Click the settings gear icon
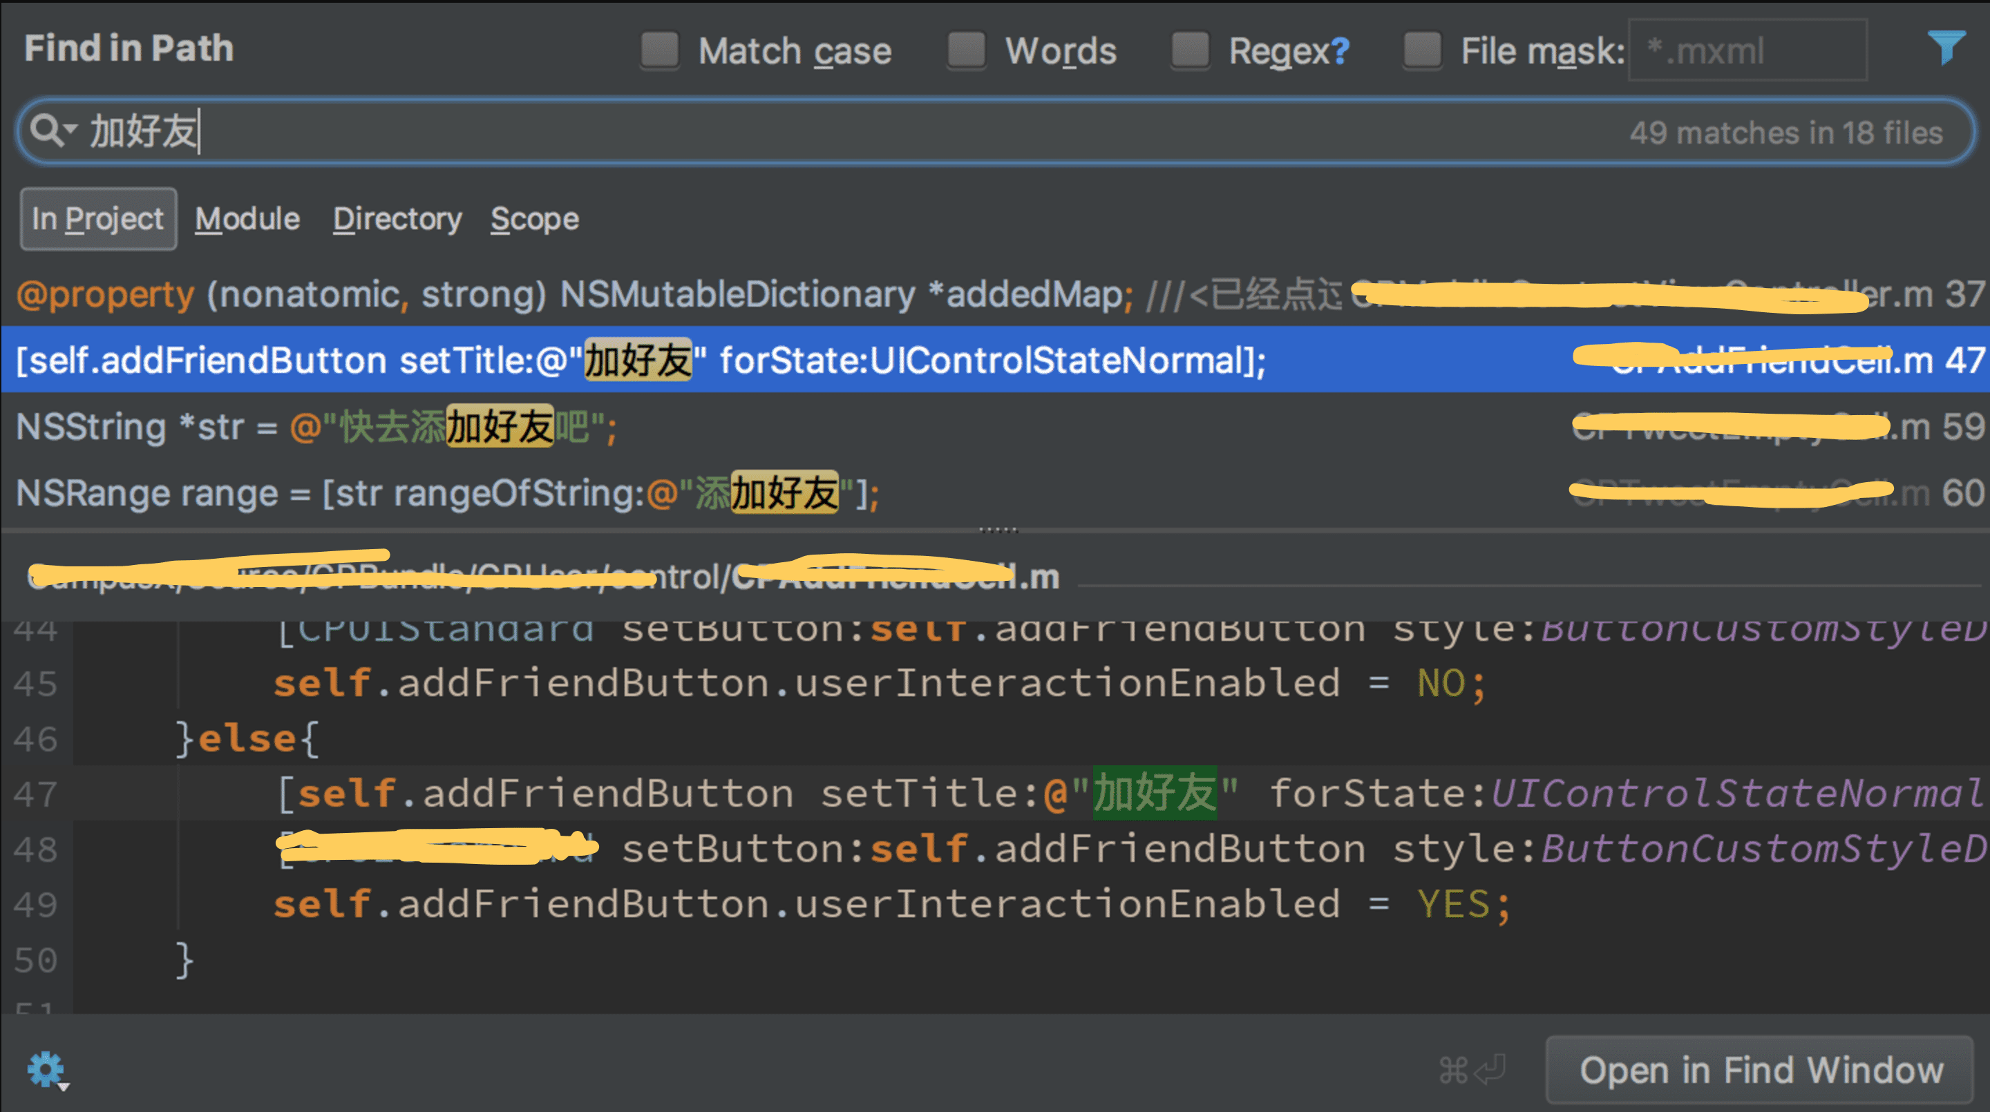Image resolution: width=1990 pixels, height=1112 pixels. coord(47,1070)
